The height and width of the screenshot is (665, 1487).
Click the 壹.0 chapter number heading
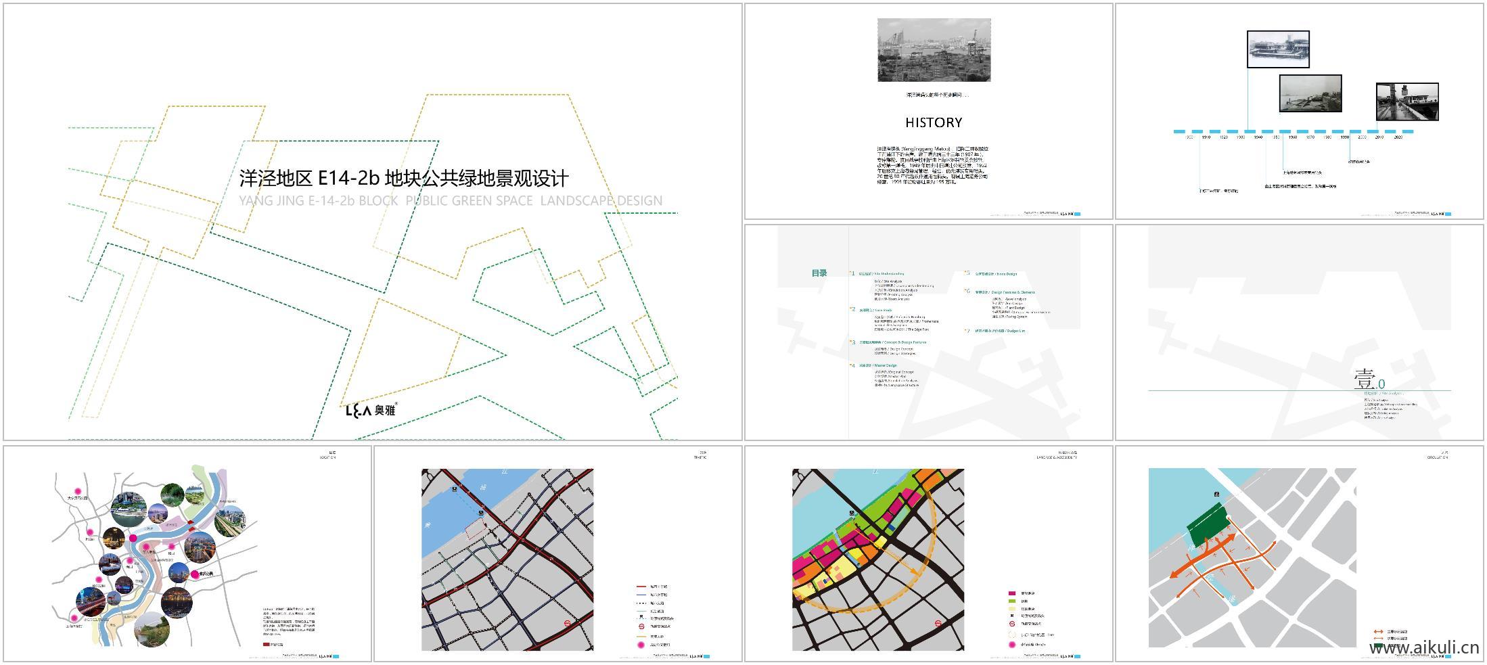tap(1369, 380)
